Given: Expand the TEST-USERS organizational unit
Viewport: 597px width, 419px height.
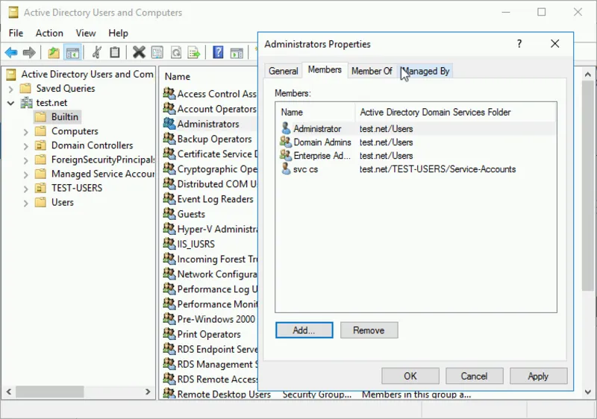Looking at the screenshot, I should pos(26,188).
